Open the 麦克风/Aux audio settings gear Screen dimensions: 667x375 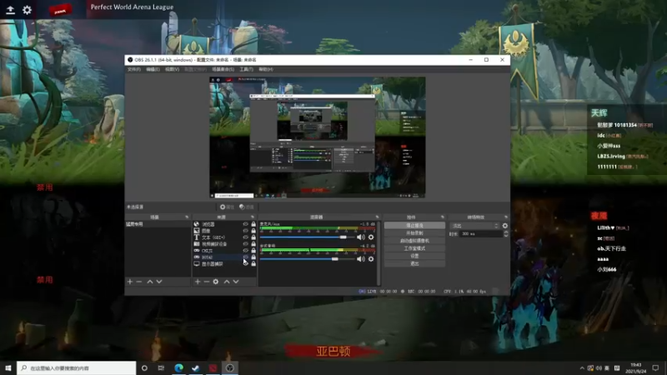pos(371,237)
